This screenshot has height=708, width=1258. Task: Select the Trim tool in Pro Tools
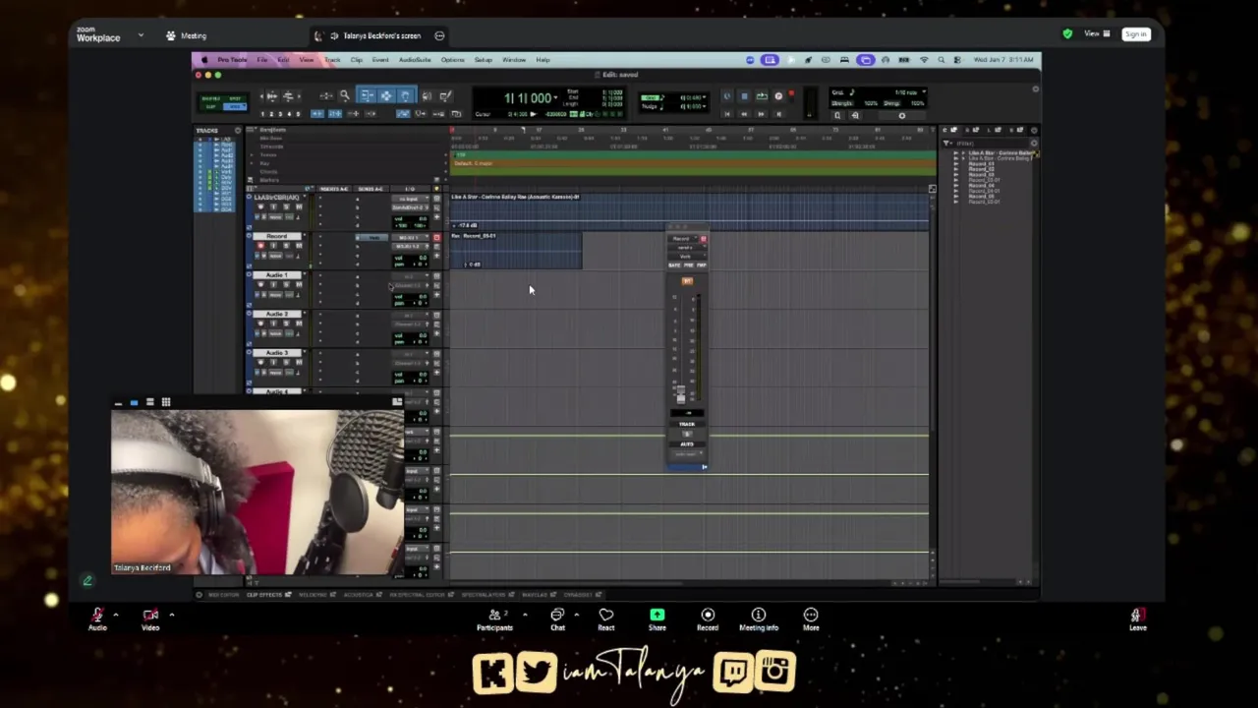(x=368, y=95)
